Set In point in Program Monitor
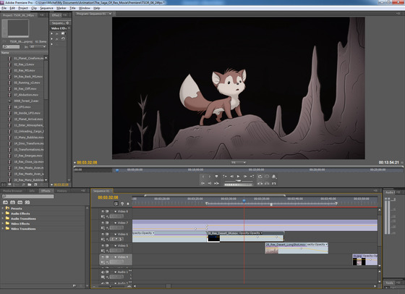 203,177
